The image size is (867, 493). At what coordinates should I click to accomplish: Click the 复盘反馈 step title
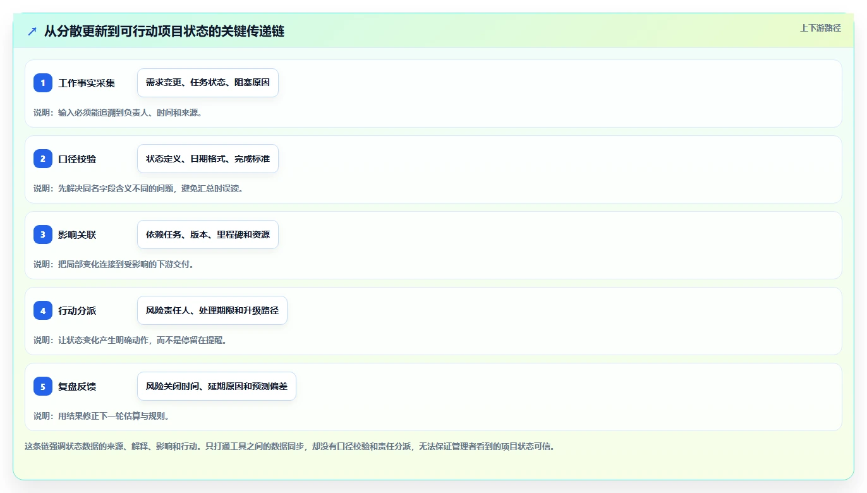tap(77, 386)
